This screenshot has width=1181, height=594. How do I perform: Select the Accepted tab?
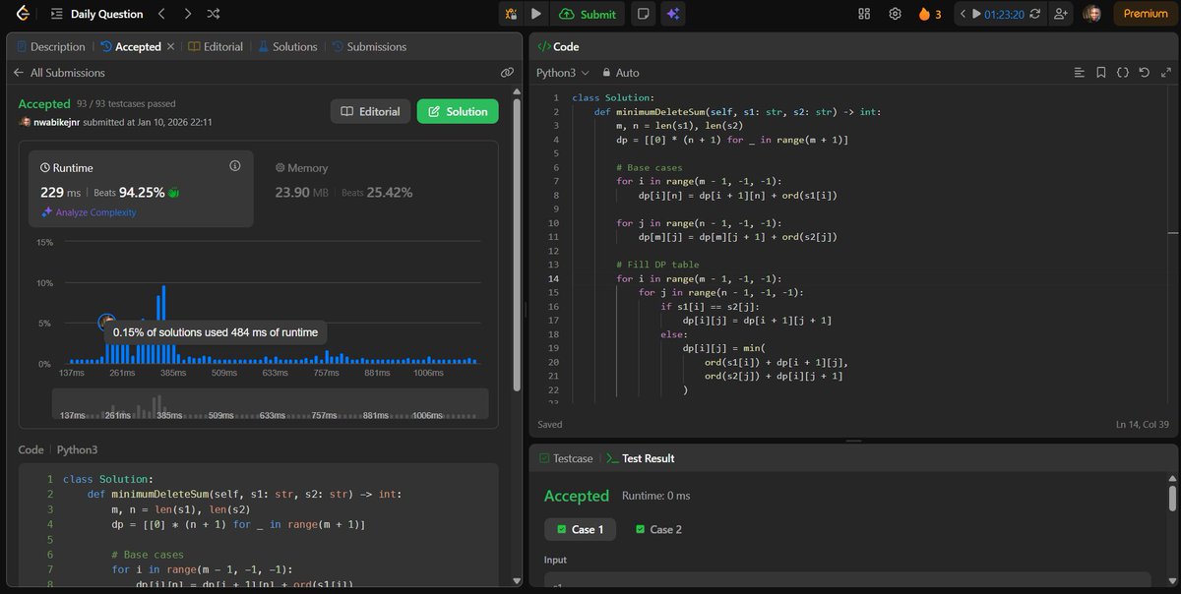130,46
